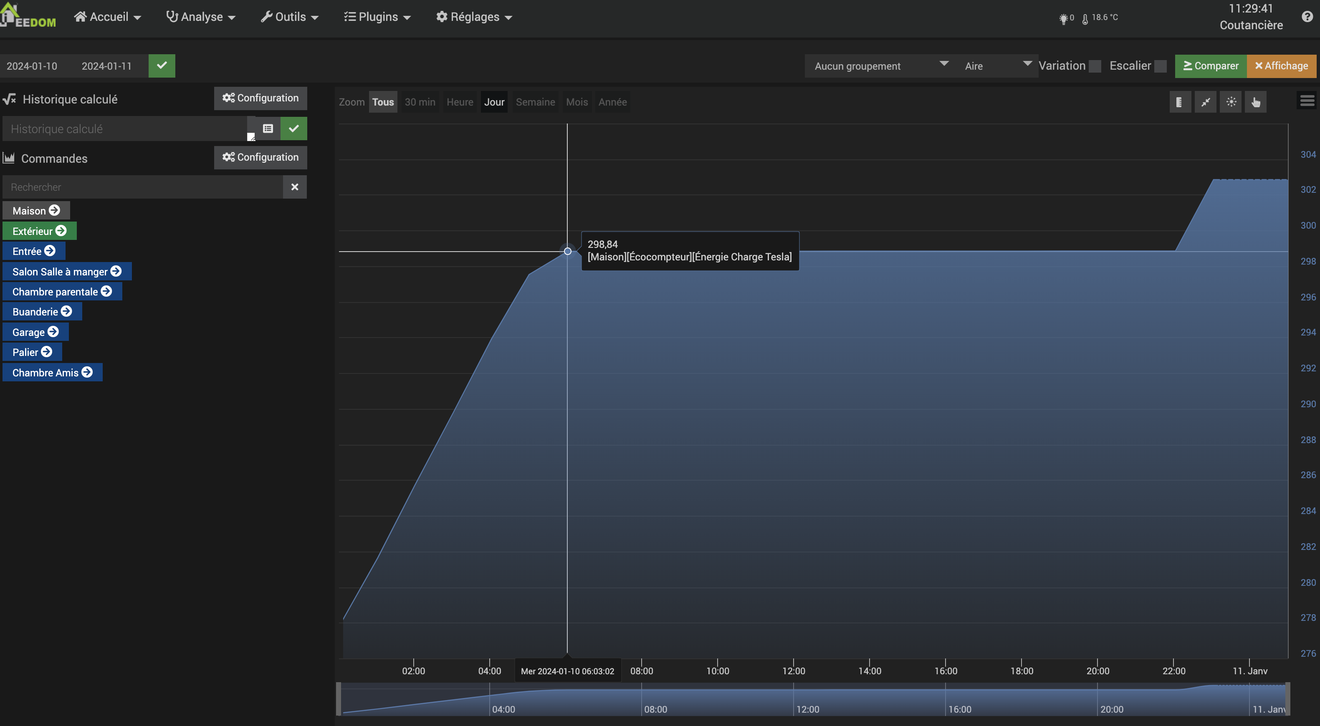Open the Analyse menu
Viewport: 1320px width, 726px height.
[201, 17]
